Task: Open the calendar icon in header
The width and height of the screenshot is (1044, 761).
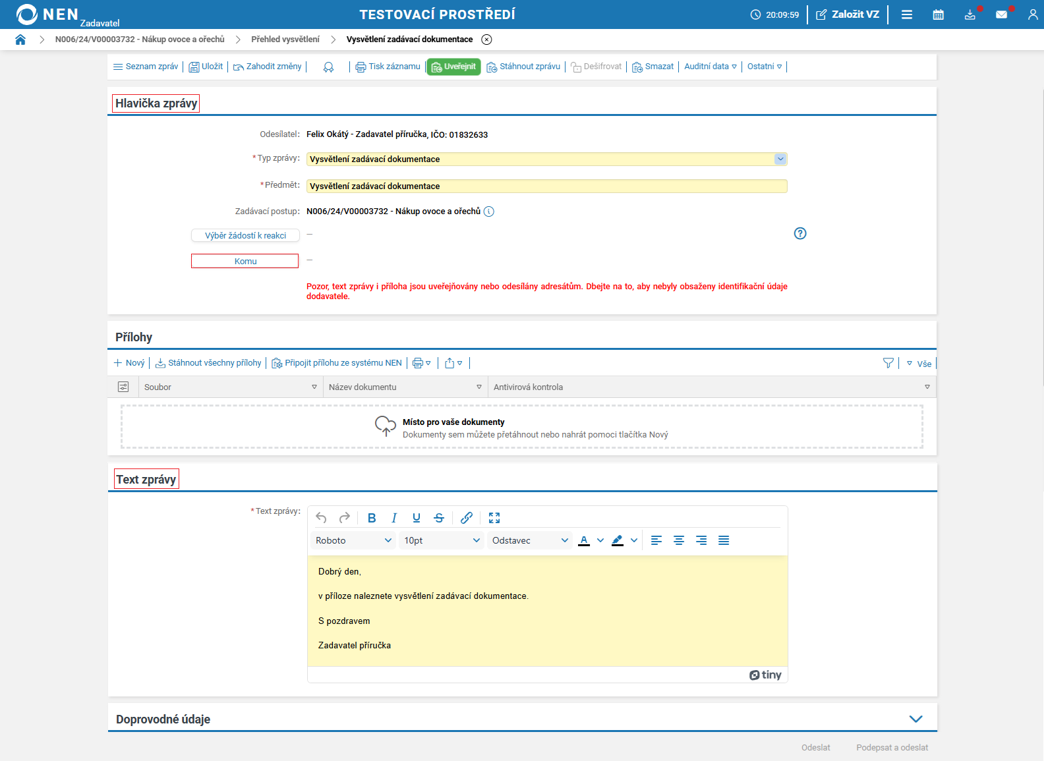Action: (x=938, y=14)
